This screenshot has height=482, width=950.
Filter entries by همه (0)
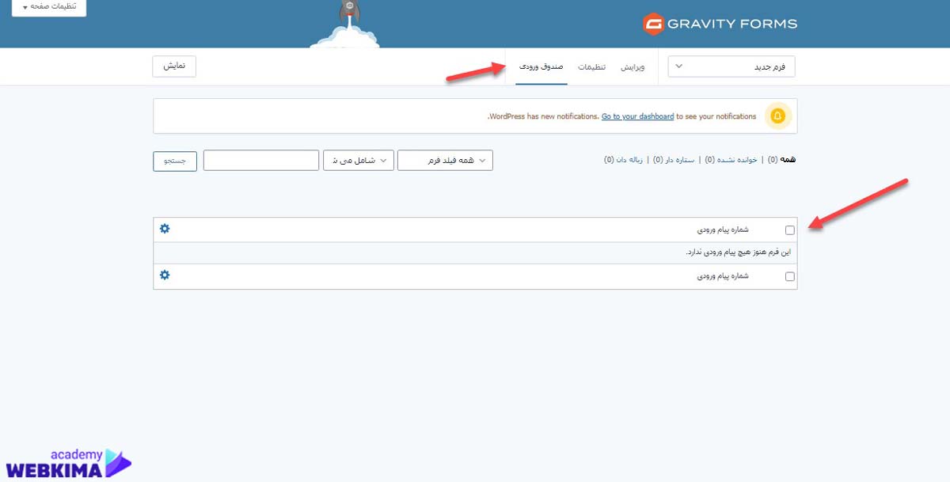[782, 160]
